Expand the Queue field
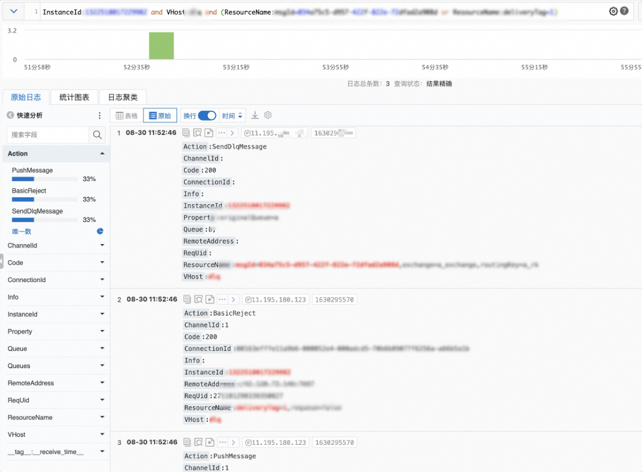The width and height of the screenshot is (642, 472). [55, 349]
